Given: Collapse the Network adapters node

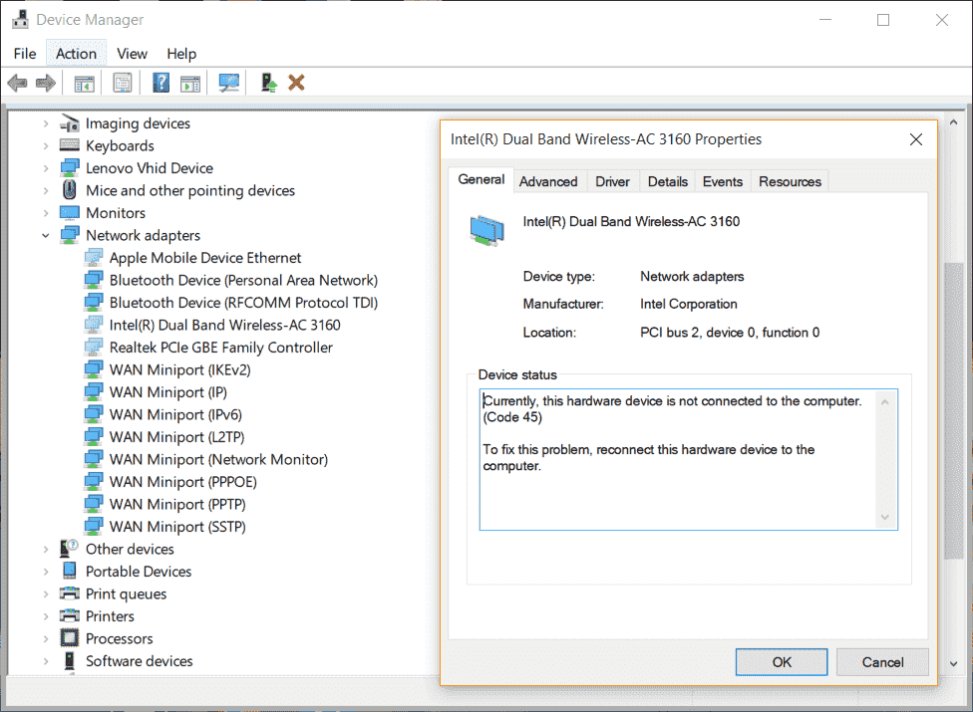Looking at the screenshot, I should [x=45, y=235].
